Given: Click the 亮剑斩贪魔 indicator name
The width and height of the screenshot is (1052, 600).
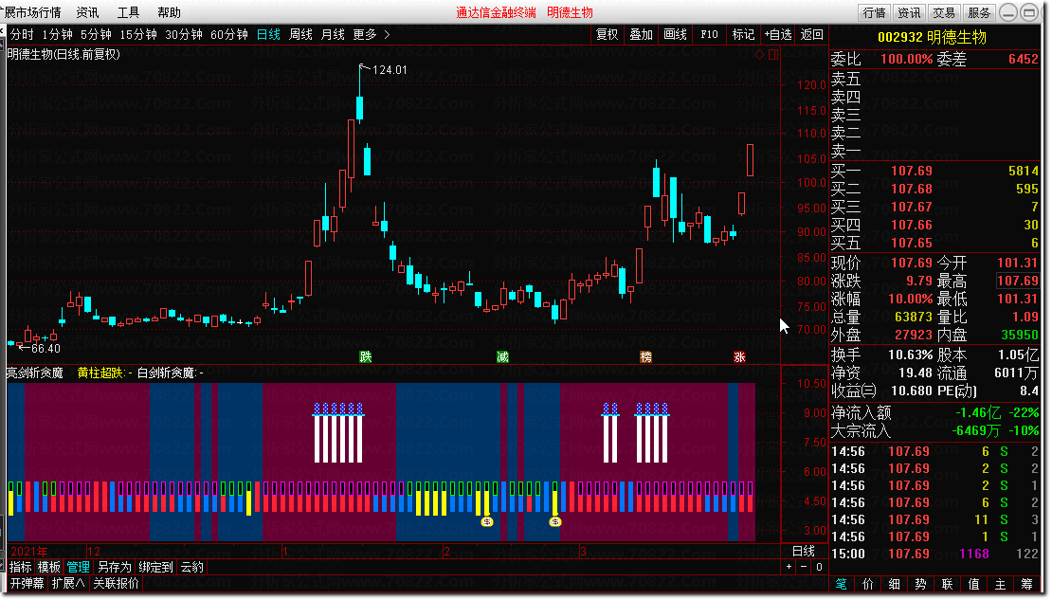Looking at the screenshot, I should pyautogui.click(x=35, y=373).
